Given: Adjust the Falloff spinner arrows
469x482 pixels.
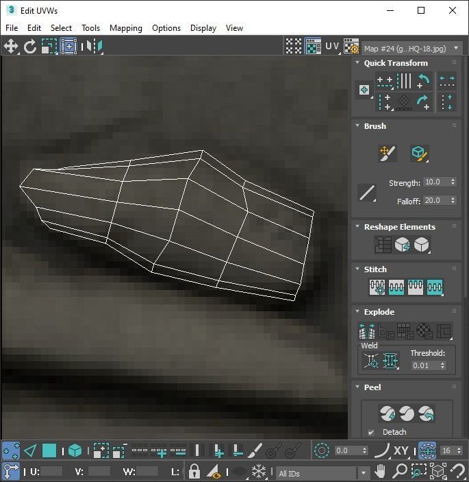Looking at the screenshot, I should tap(453, 200).
